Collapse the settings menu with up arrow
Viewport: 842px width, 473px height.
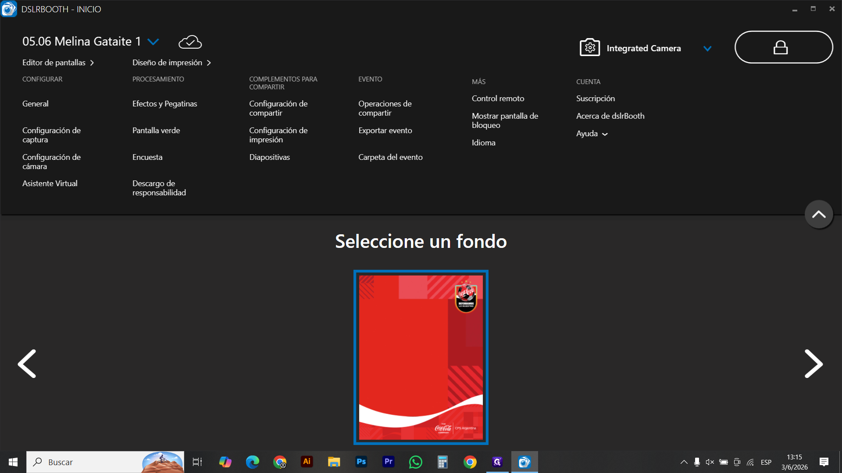point(819,214)
